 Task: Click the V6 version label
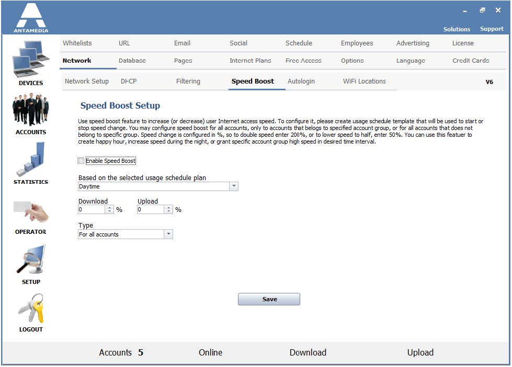tap(489, 82)
